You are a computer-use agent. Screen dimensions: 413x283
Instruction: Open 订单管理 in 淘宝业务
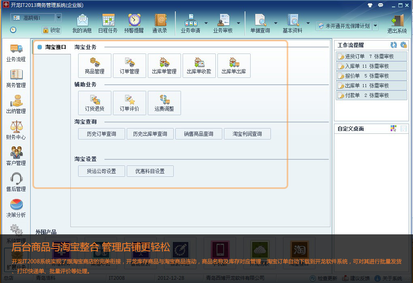130,66
